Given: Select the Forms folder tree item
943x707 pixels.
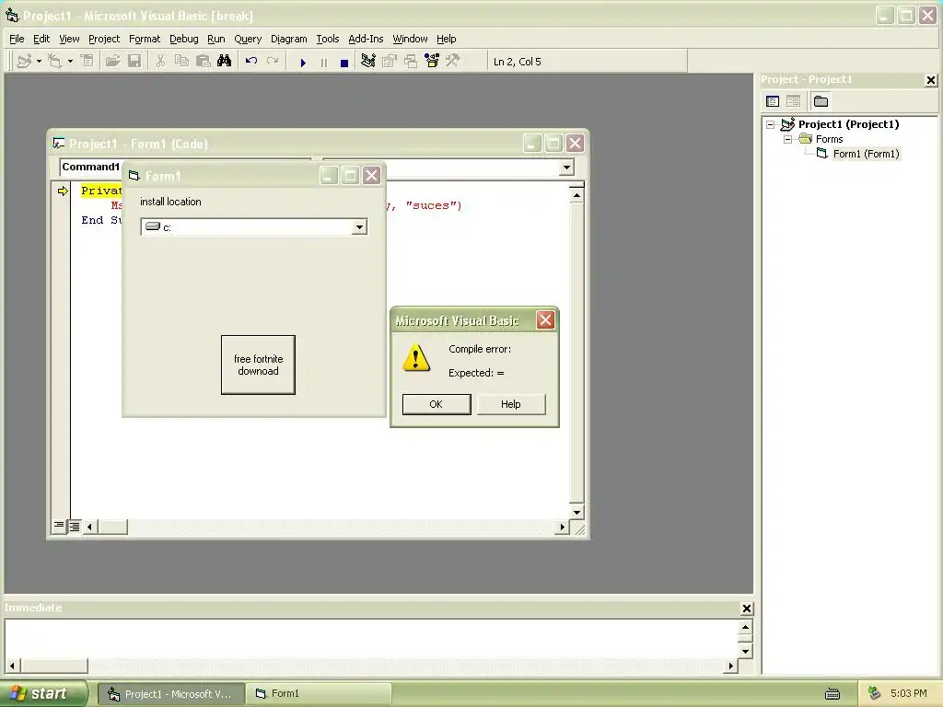Looking at the screenshot, I should click(x=830, y=139).
